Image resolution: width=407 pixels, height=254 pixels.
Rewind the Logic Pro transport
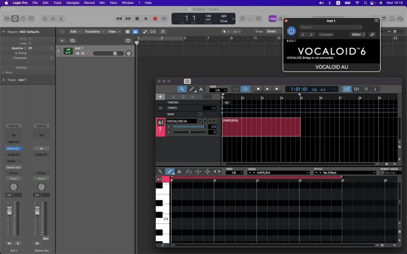(119, 19)
